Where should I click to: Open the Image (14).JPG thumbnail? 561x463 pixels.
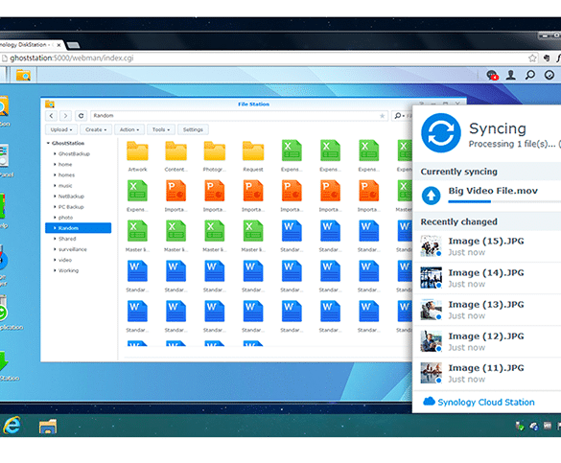[431, 277]
